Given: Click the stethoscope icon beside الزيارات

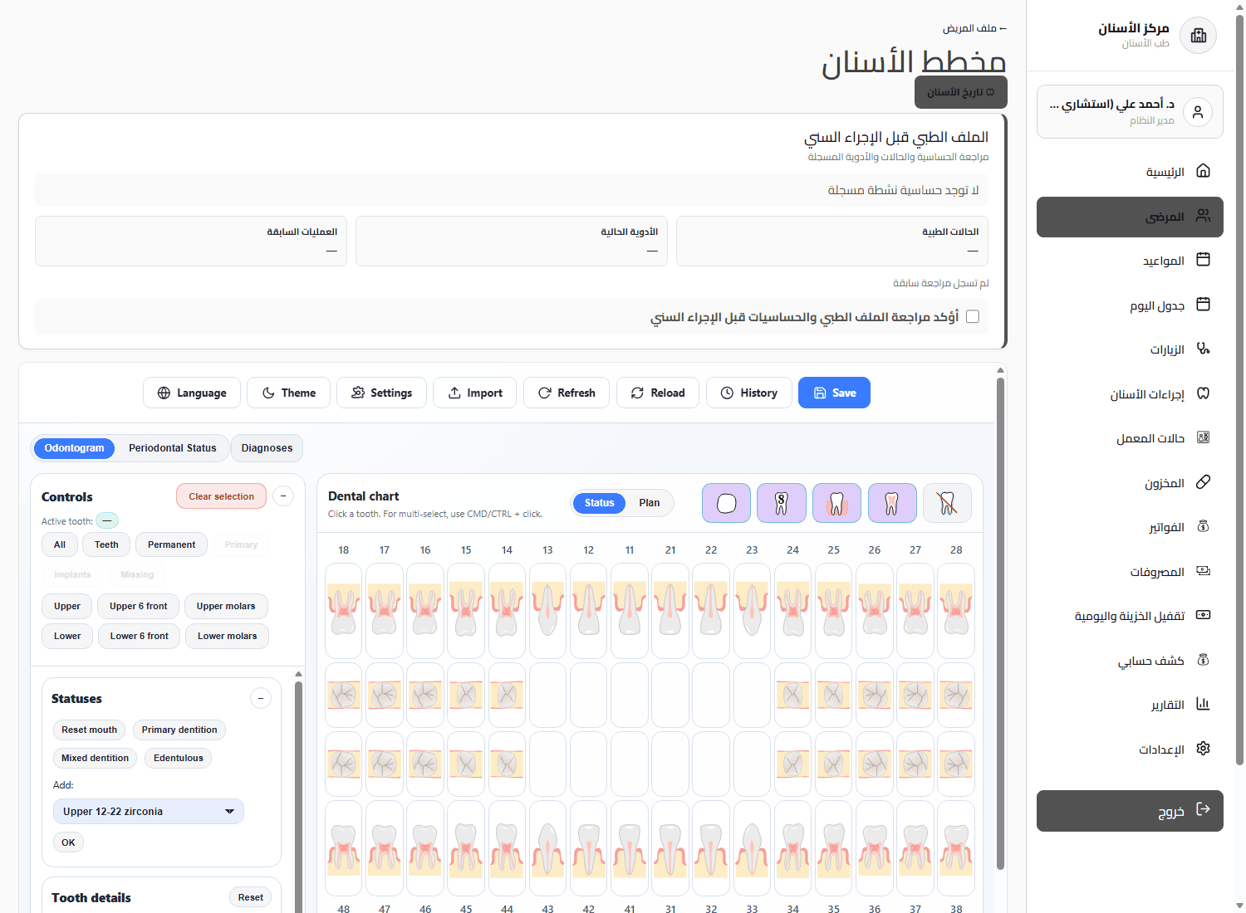Looking at the screenshot, I should (1203, 349).
